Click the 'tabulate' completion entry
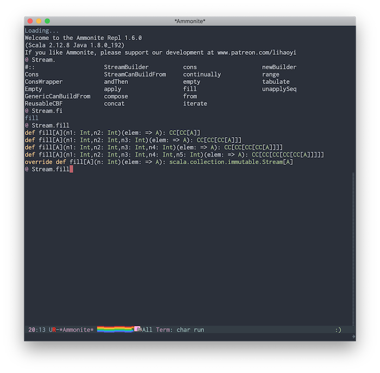The height and width of the screenshot is (373, 380). (276, 81)
